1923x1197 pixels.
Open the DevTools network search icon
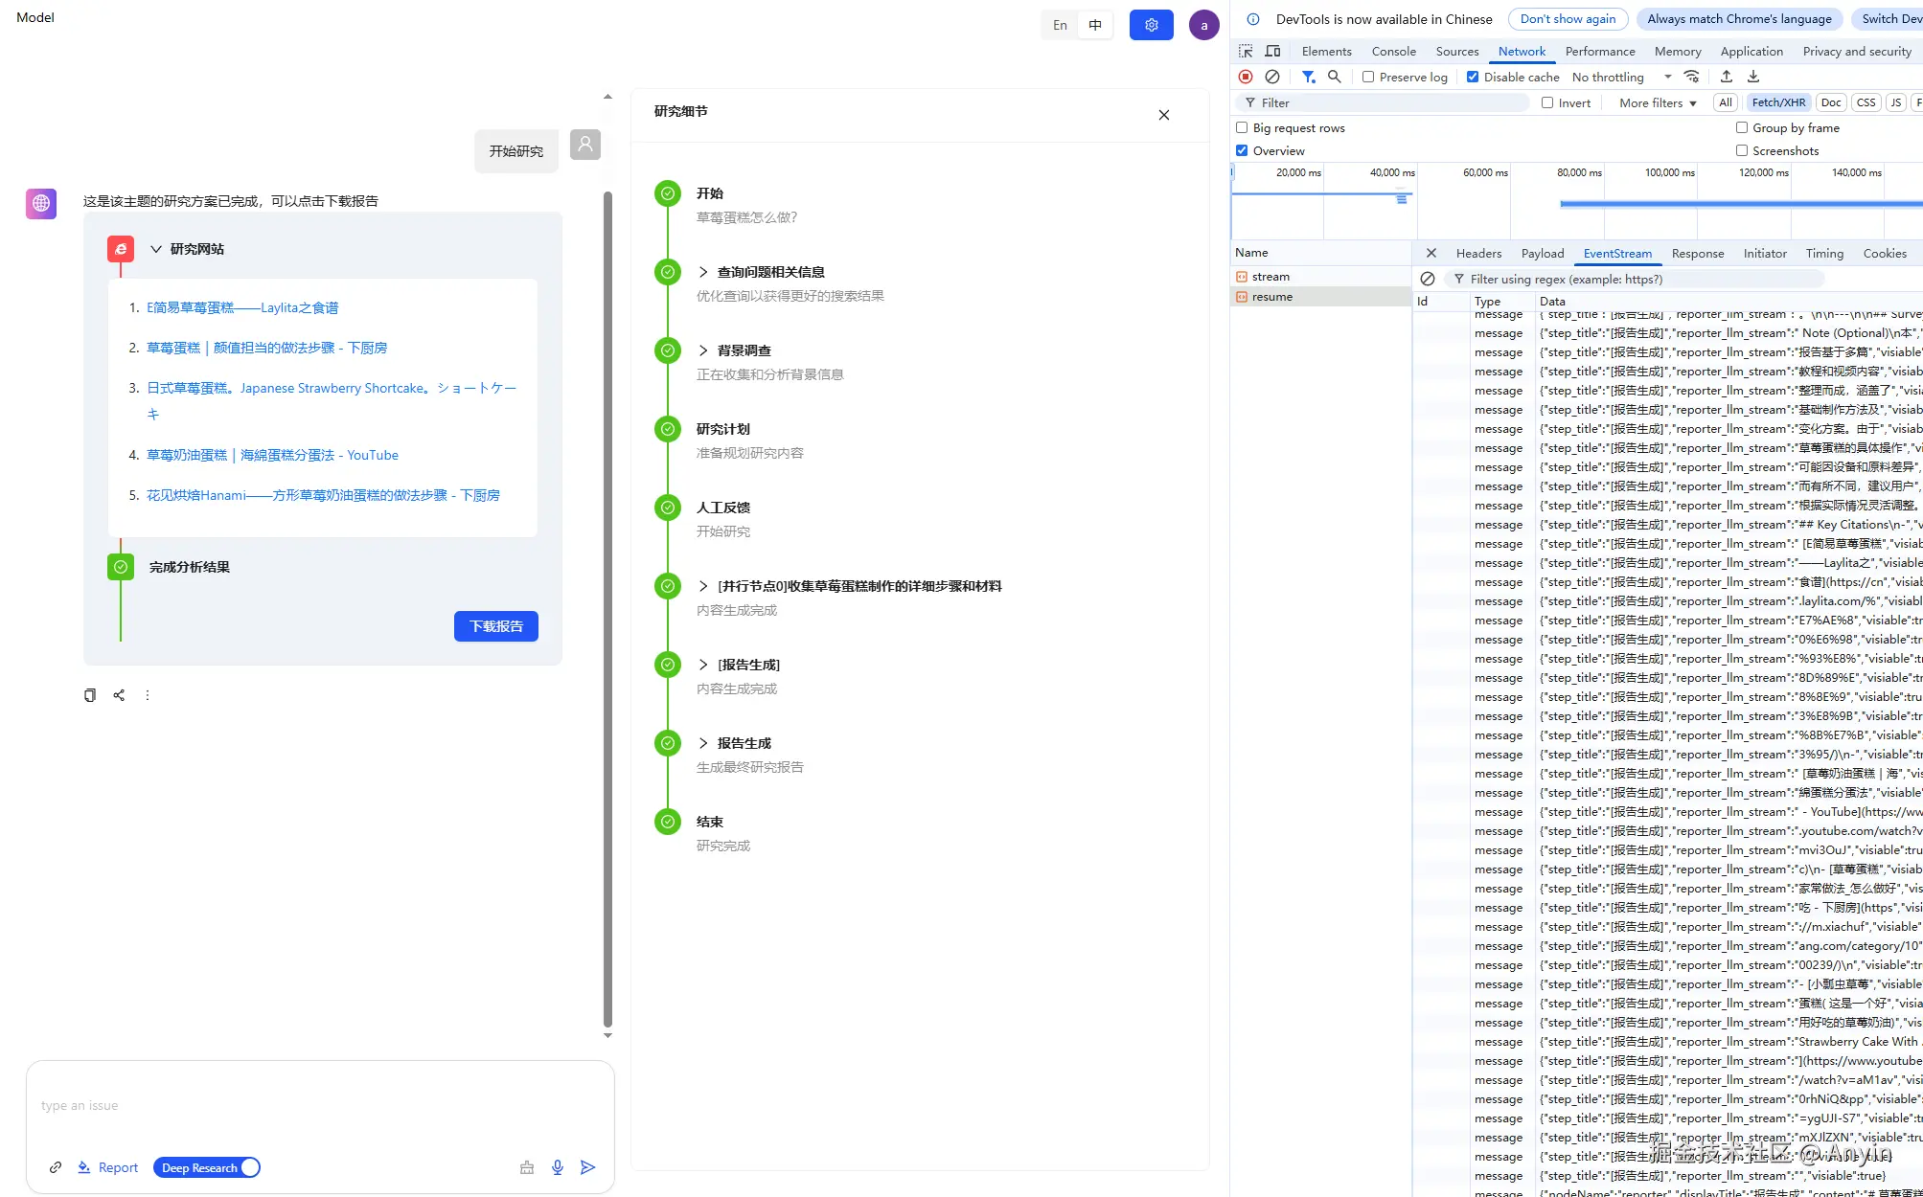[x=1334, y=77]
